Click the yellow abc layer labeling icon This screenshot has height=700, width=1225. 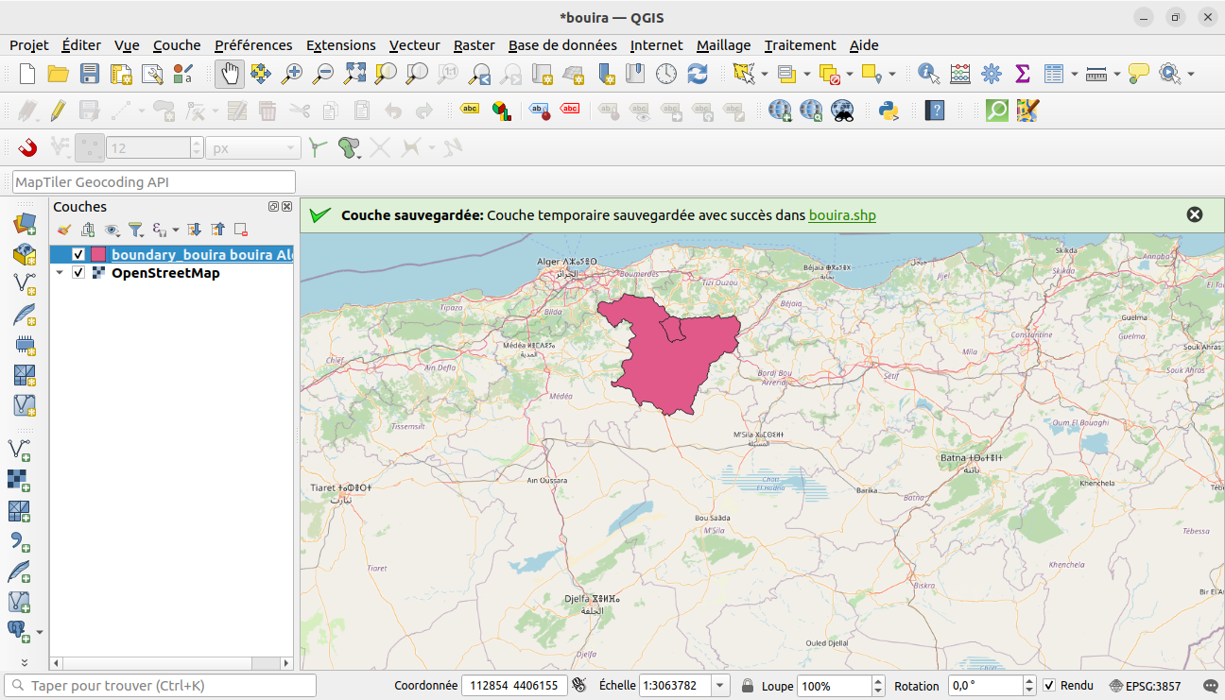pyautogui.click(x=470, y=110)
